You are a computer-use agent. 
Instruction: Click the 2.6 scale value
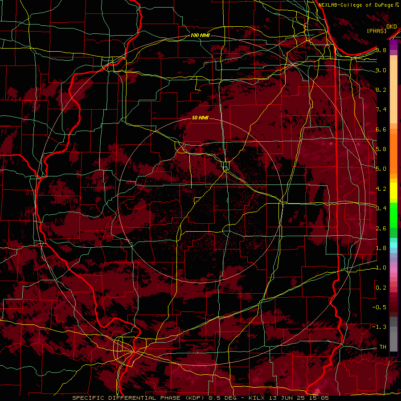[381, 228]
